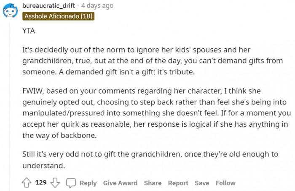Open the bureaucratic_drift username link
Image resolution: width=295 pixels, height=191 pixels.
pyautogui.click(x=48, y=5)
